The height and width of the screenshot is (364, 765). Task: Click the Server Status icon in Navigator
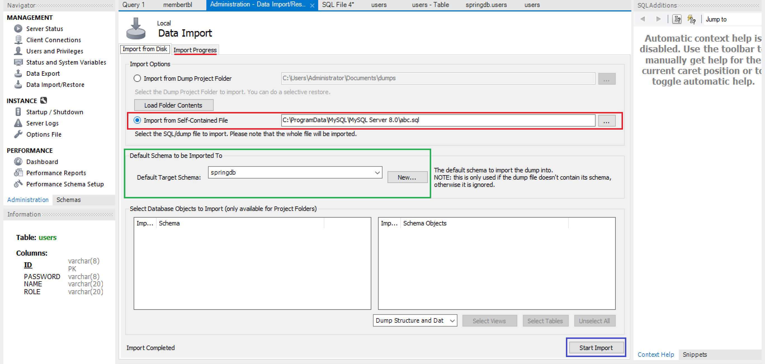[18, 28]
